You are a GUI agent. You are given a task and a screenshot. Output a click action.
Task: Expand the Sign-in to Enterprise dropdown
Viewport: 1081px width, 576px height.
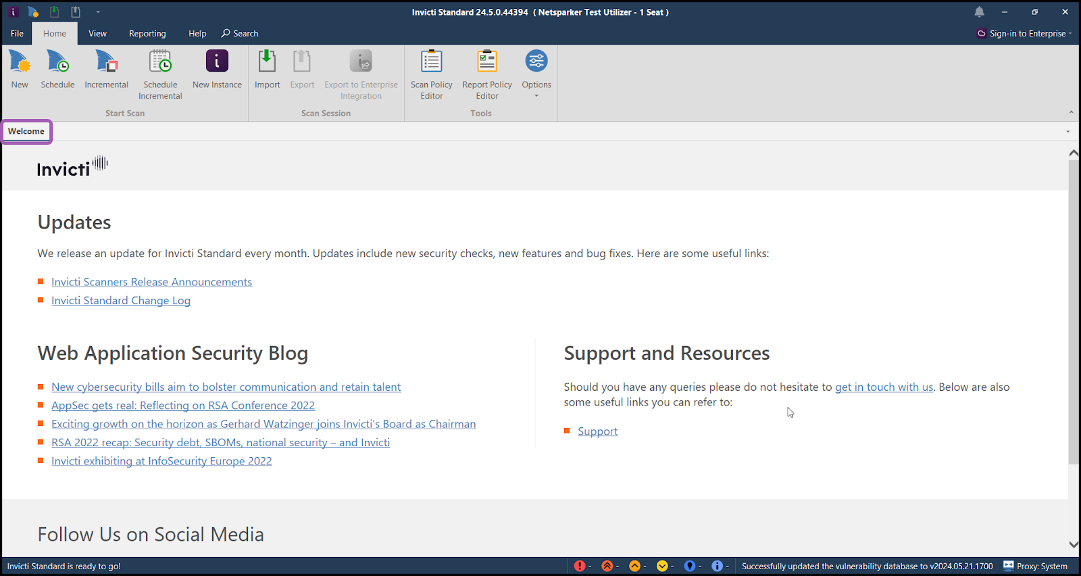coord(1070,34)
